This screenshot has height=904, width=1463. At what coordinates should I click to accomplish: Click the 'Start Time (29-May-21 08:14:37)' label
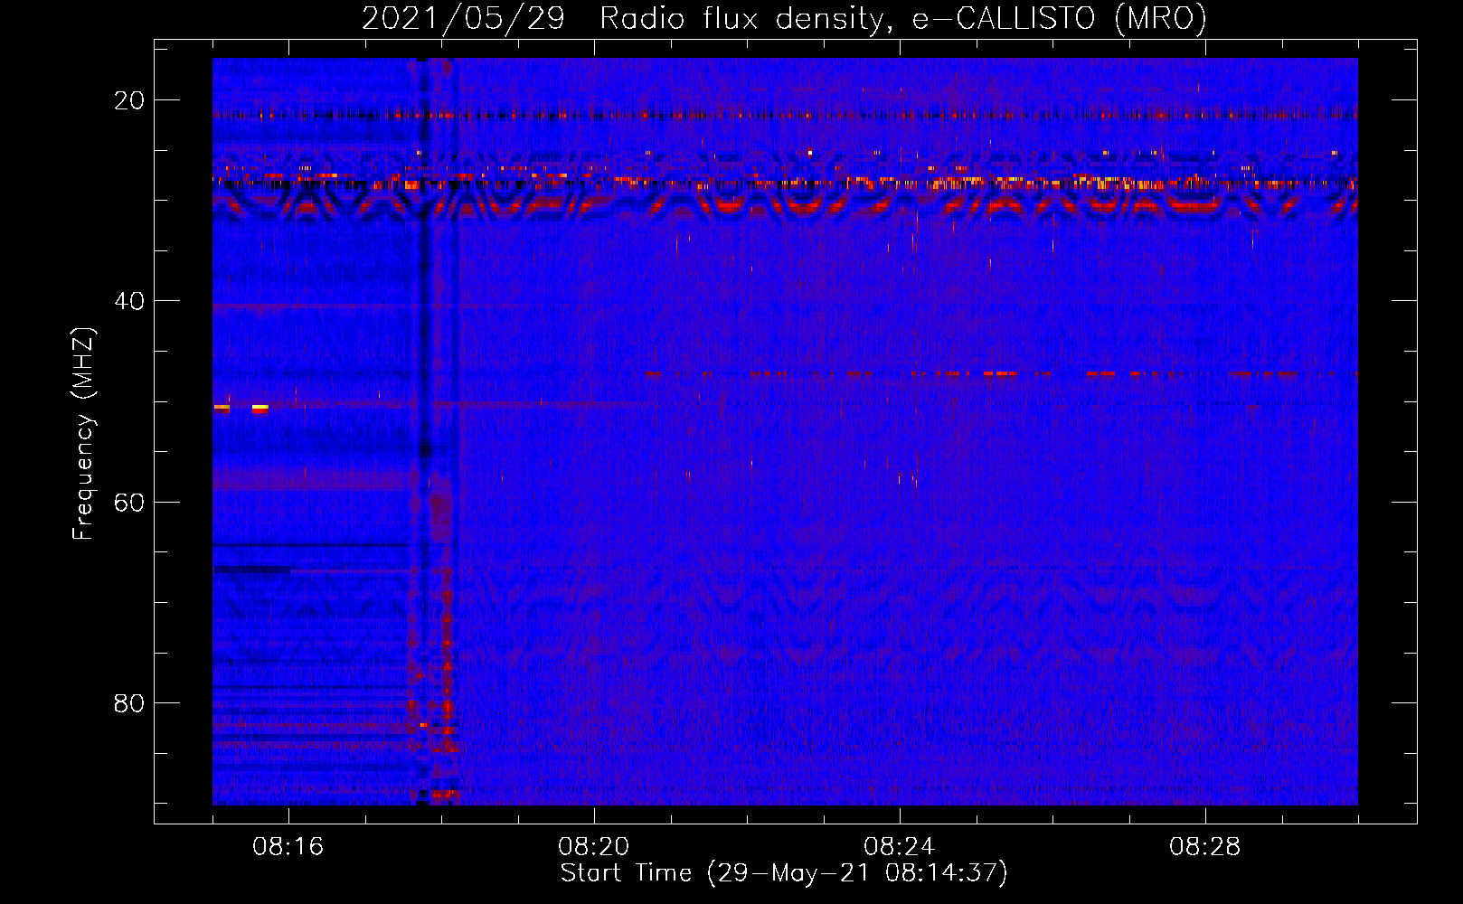pos(784,873)
